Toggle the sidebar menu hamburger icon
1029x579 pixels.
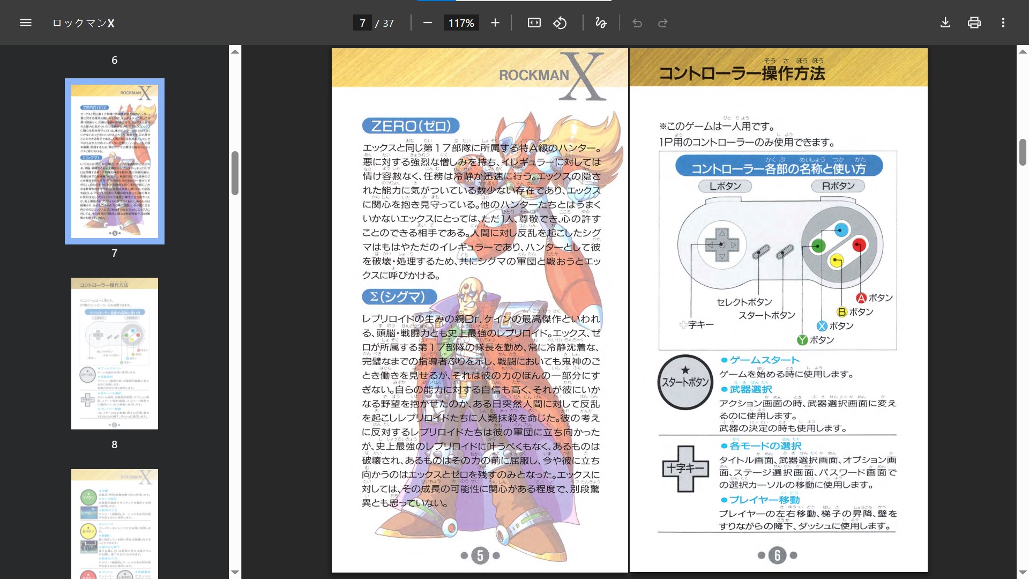coord(26,23)
